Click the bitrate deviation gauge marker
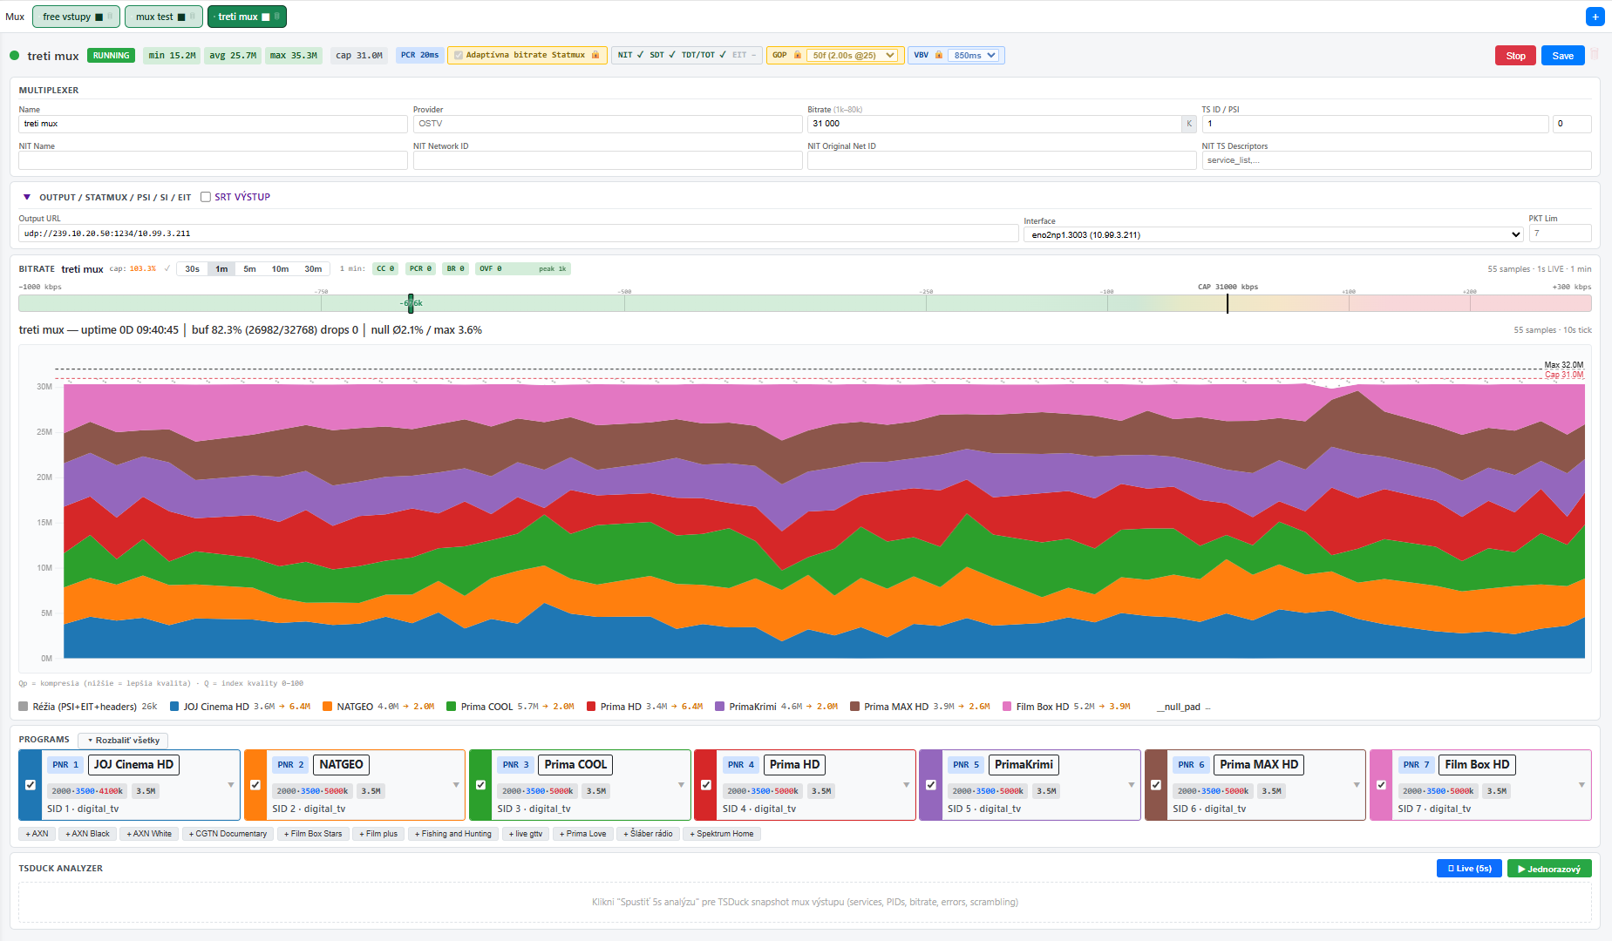The height and width of the screenshot is (941, 1612). 411,303
